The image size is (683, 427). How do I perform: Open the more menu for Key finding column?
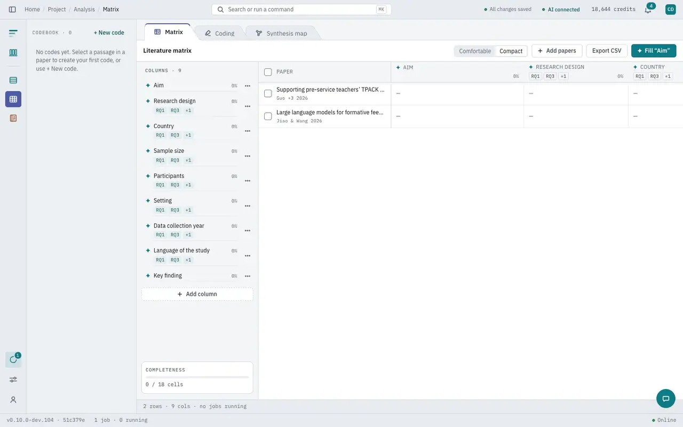(248, 276)
